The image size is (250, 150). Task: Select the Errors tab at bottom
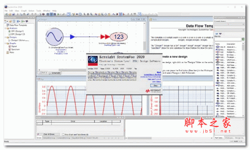(39, 138)
